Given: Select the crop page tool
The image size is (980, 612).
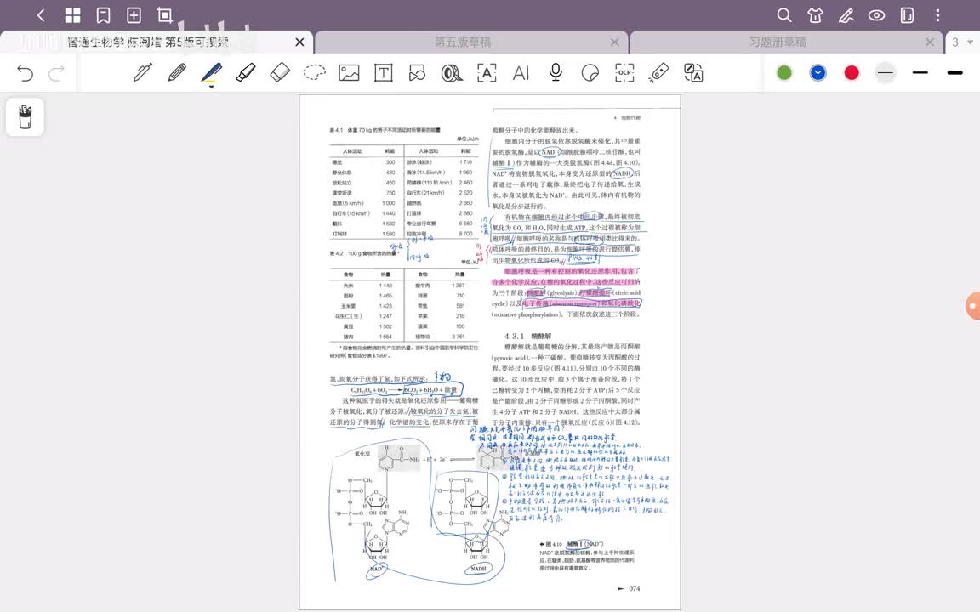Looking at the screenshot, I should (164, 15).
